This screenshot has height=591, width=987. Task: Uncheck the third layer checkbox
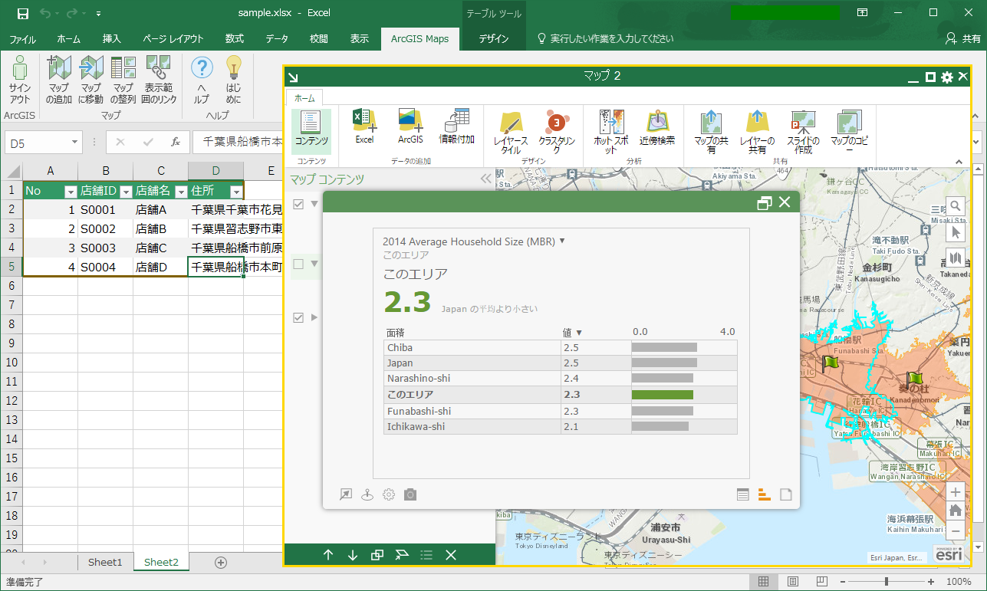tap(299, 317)
